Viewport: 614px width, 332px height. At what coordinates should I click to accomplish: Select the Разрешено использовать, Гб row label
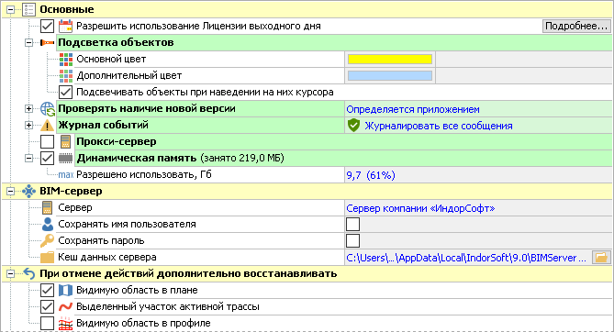coord(144,174)
